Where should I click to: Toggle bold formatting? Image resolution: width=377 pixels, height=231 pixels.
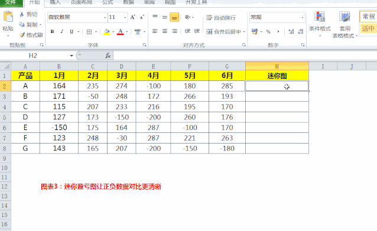pos(52,31)
